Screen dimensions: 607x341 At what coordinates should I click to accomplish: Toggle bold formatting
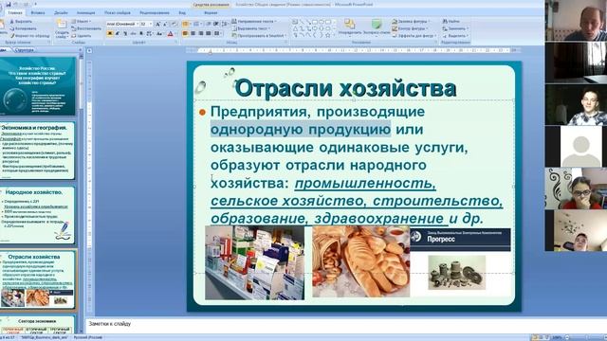[x=110, y=34]
